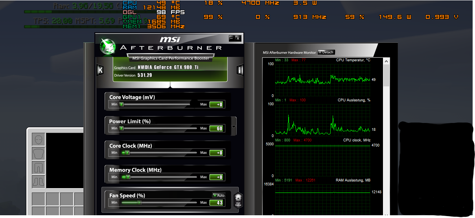The image size is (475, 218).
Task: Click the CPU Temperatur graph
Action: 322,80
